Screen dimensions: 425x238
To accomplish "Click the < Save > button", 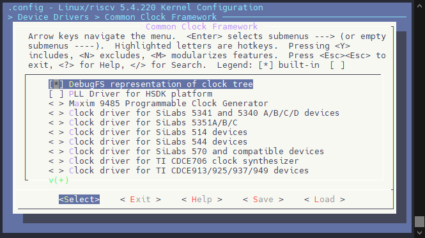I will 263,200.
